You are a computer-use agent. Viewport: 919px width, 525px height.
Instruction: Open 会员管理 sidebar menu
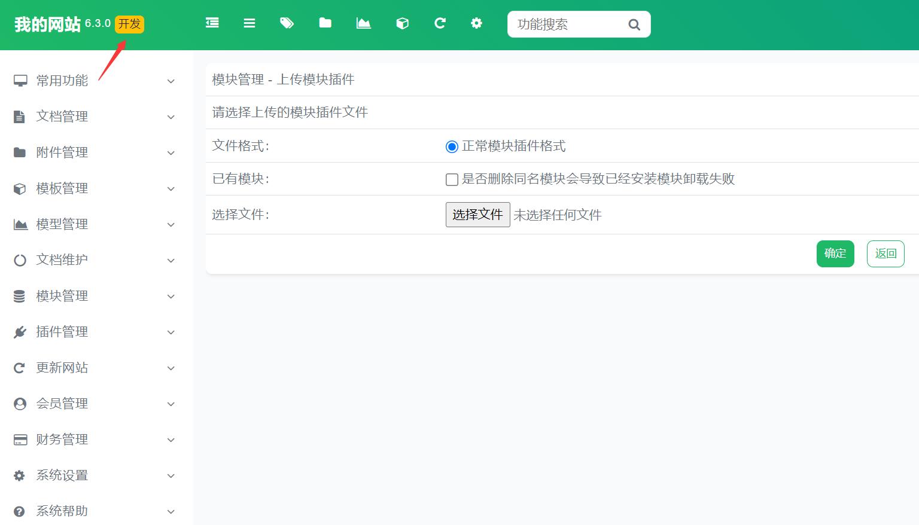tap(62, 404)
